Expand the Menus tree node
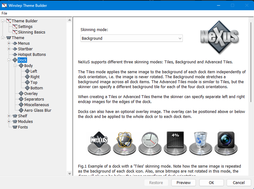Viewport: 254px width, 189px height. [9, 43]
